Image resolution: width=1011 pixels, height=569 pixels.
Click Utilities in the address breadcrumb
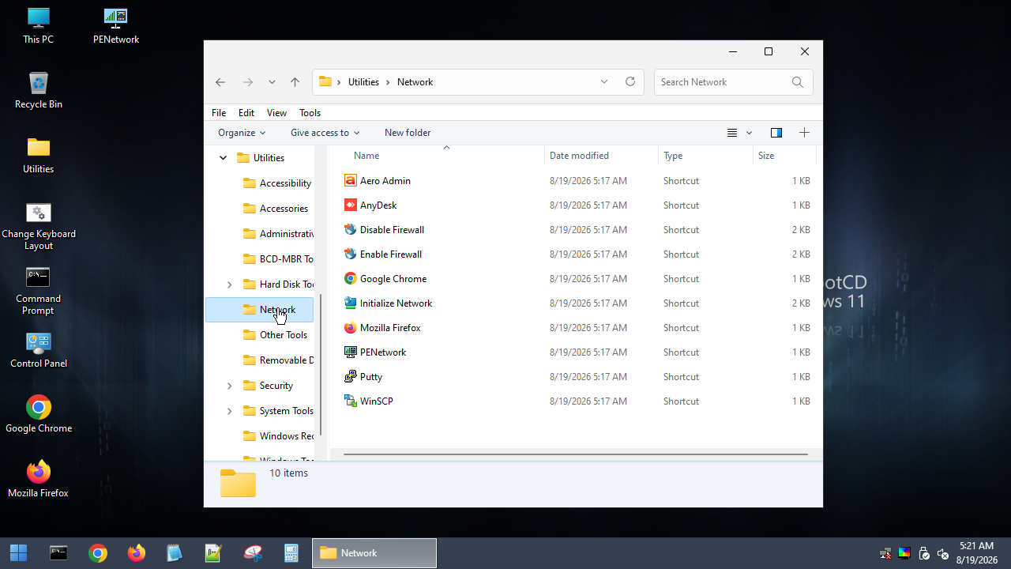coord(363,82)
